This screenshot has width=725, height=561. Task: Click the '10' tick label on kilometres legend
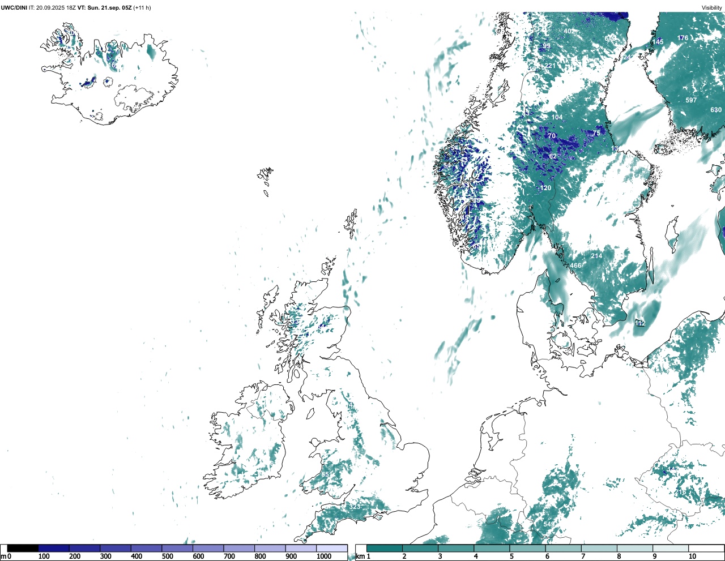click(x=692, y=556)
